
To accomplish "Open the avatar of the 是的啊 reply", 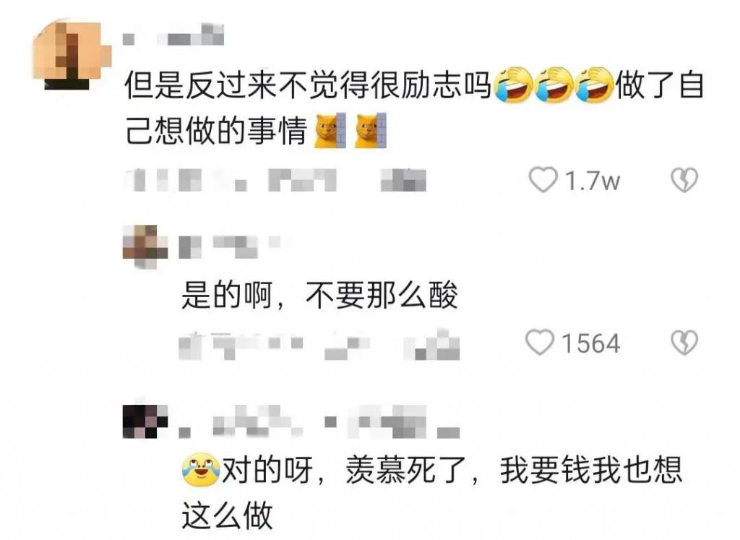I will point(145,247).
